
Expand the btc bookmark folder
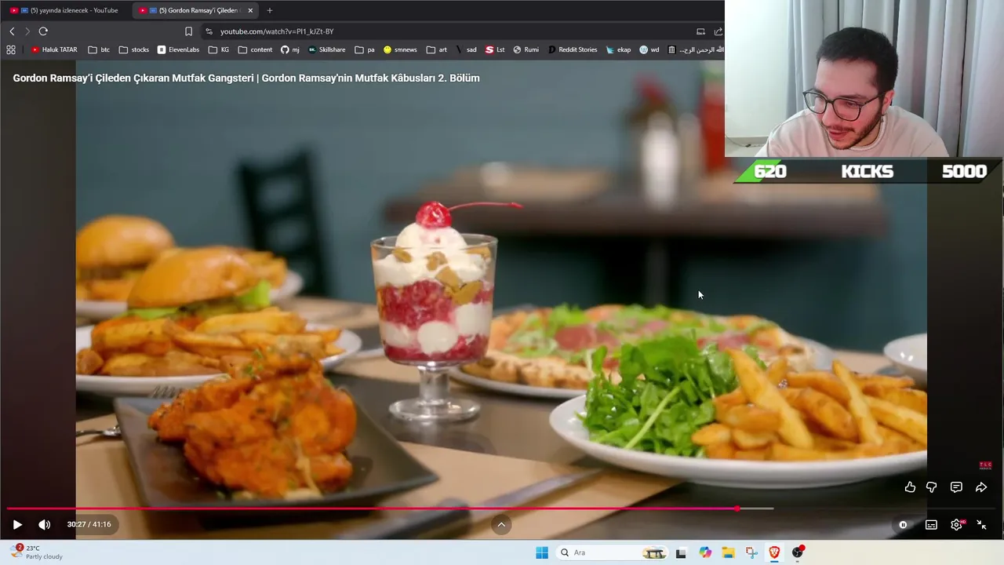[99, 49]
